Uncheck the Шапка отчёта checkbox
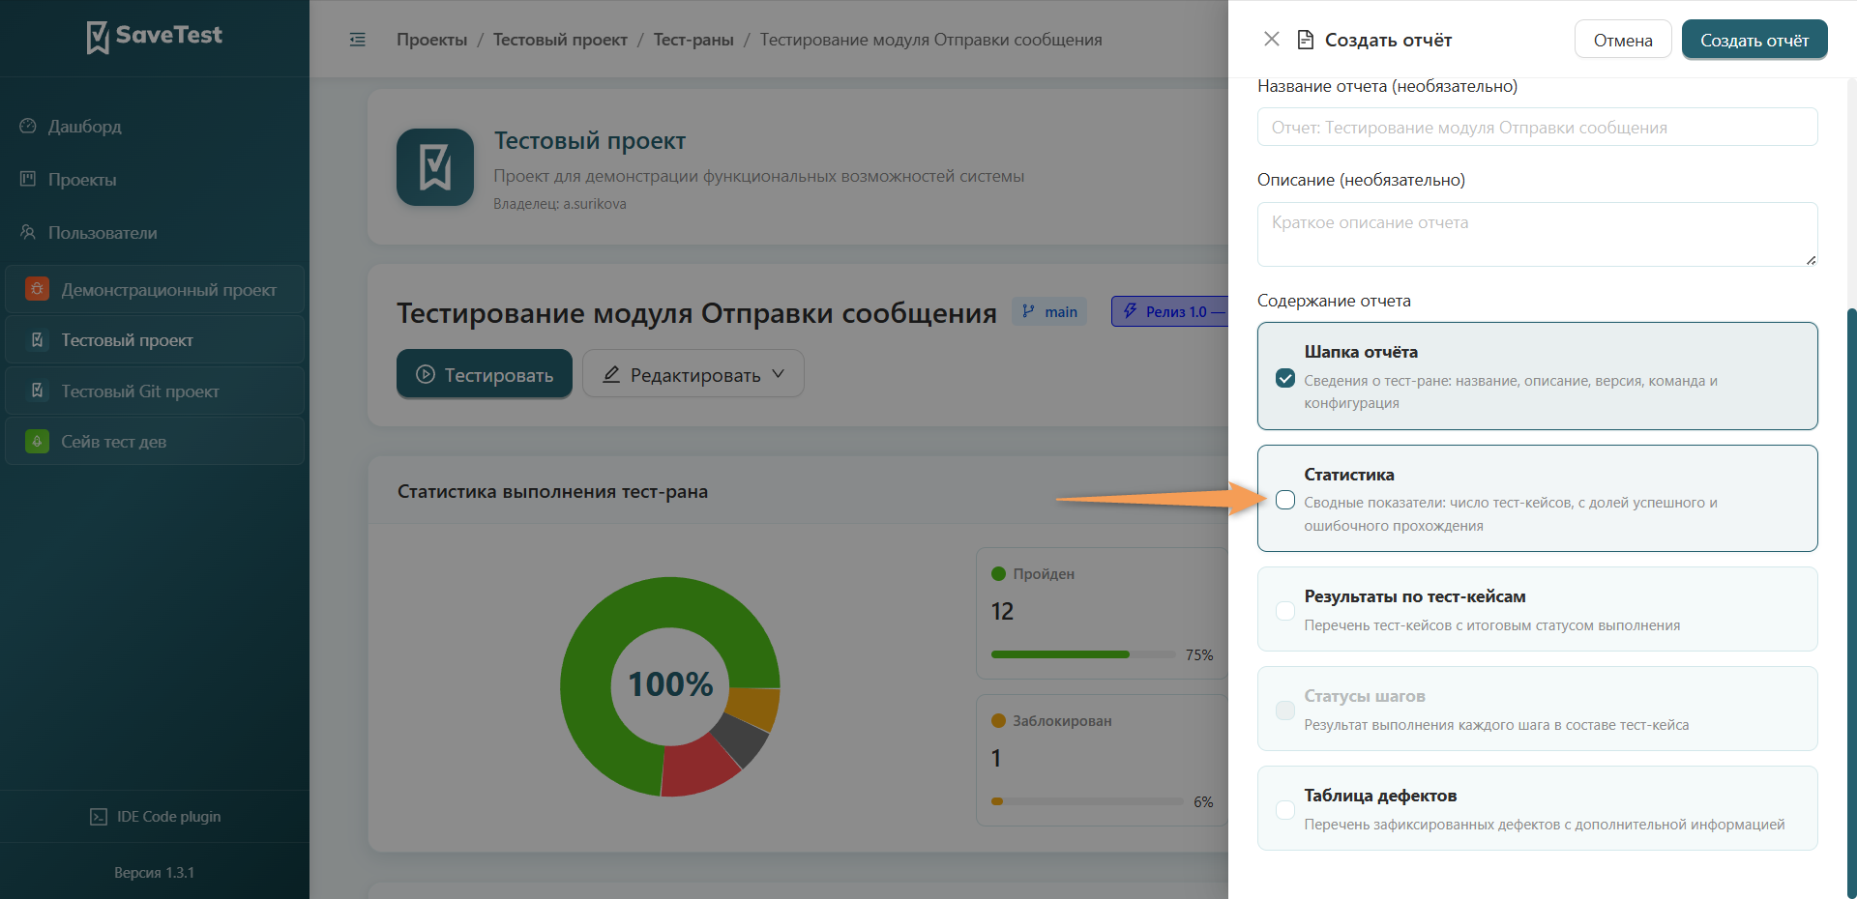The image size is (1857, 899). [1285, 378]
